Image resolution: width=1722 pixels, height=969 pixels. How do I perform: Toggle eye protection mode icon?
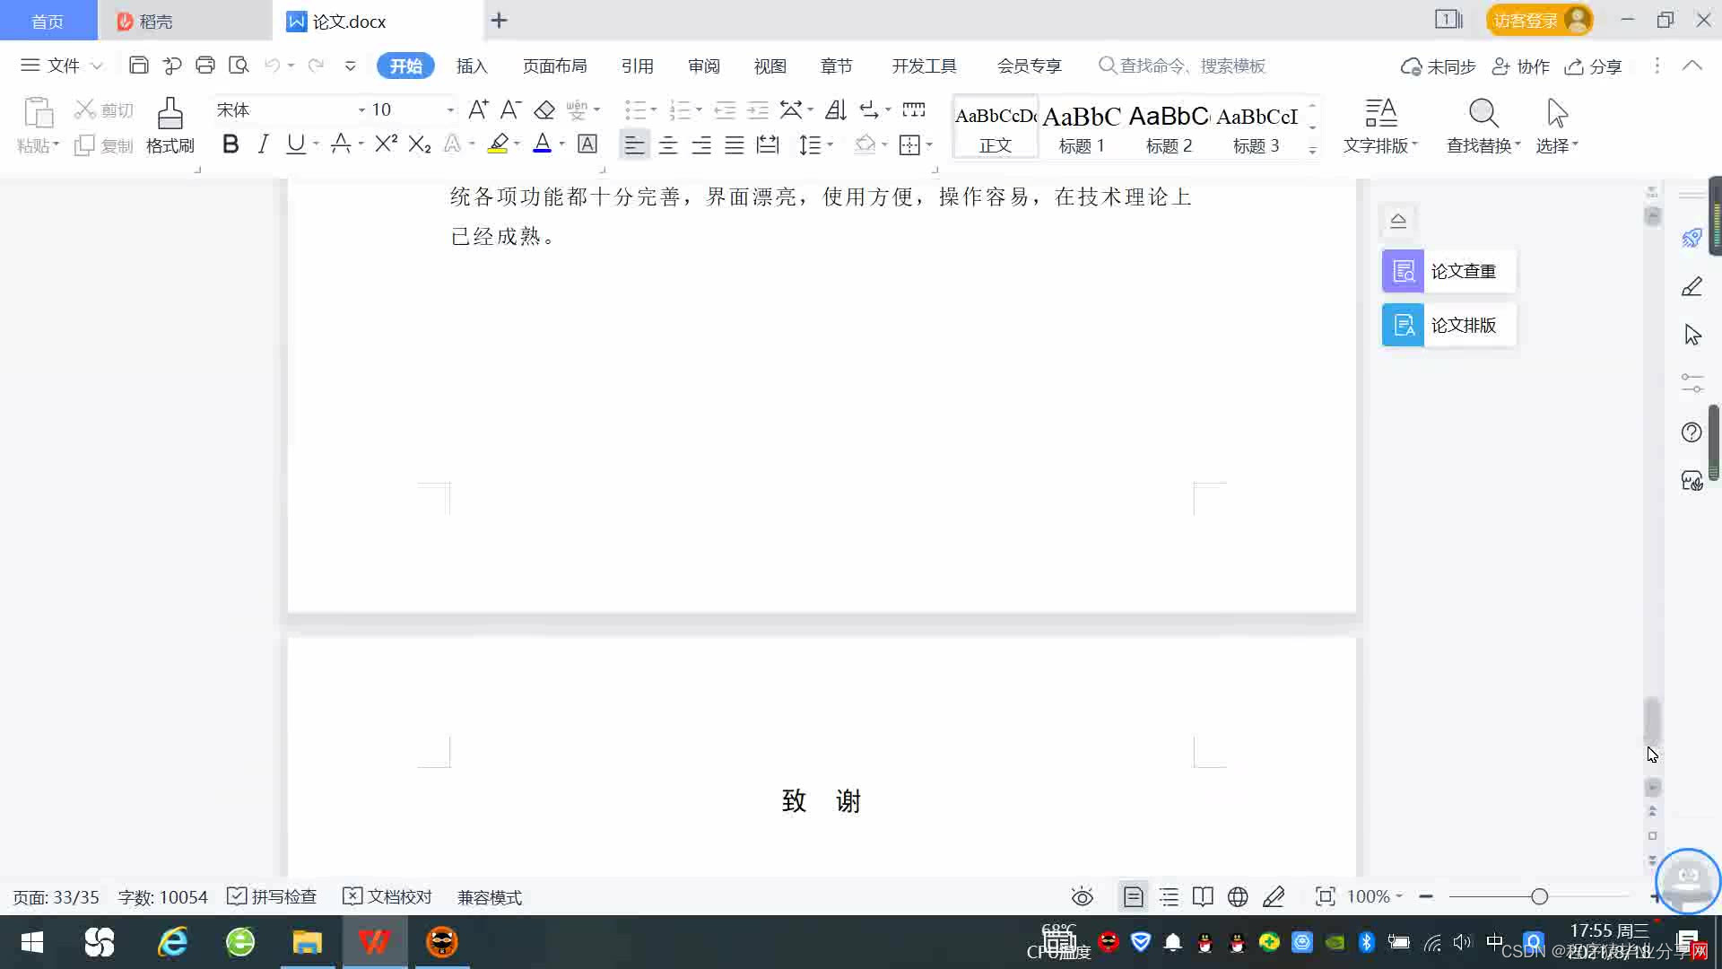1083,896
